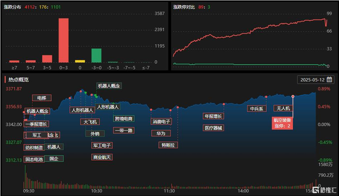Screen dimensions: 339x196
Task: Open the 华为 hotspot tag
Action: (161, 134)
